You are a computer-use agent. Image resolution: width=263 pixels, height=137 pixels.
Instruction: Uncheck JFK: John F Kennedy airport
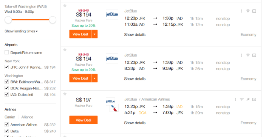pyautogui.click(x=6, y=67)
